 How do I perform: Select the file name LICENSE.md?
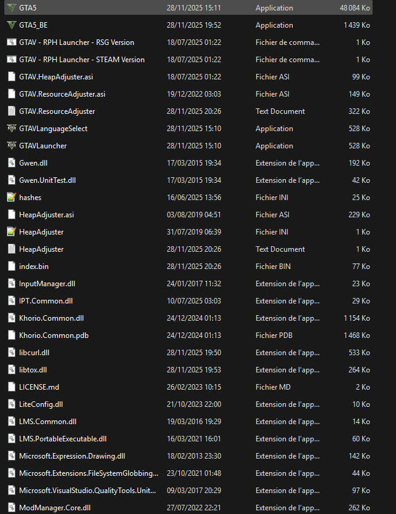click(x=39, y=387)
